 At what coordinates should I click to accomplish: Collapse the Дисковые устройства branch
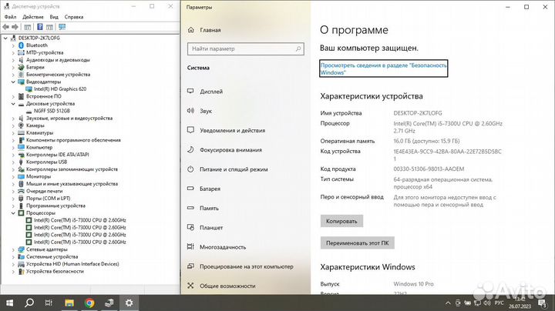coord(13,104)
